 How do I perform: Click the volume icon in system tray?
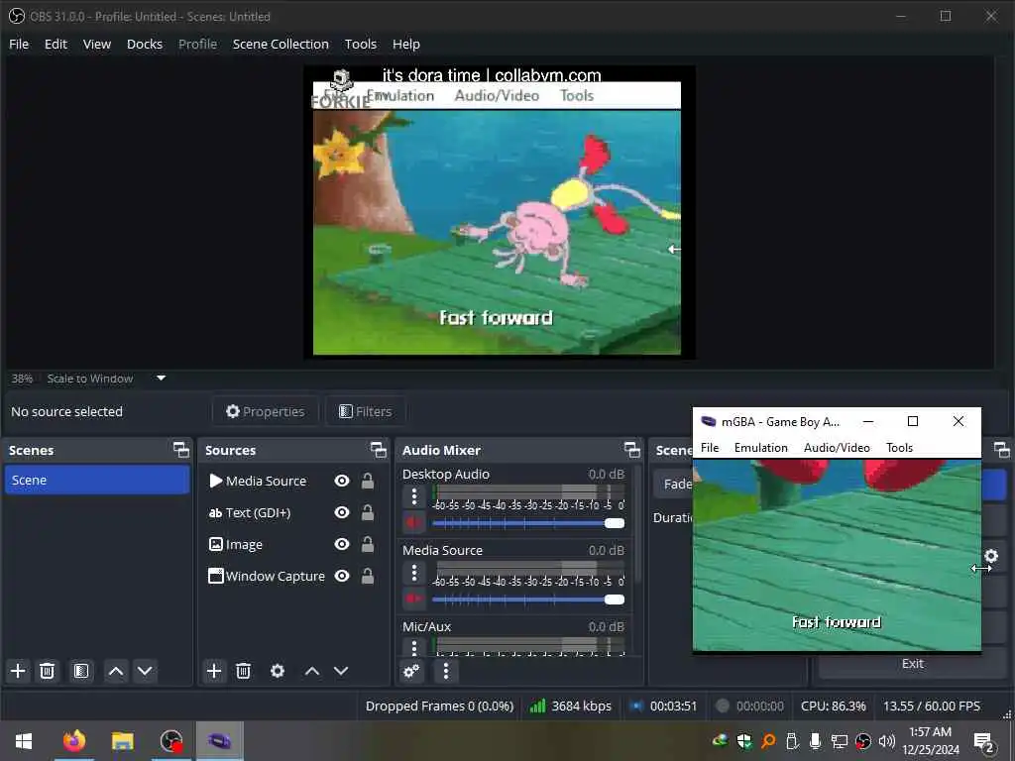point(887,741)
